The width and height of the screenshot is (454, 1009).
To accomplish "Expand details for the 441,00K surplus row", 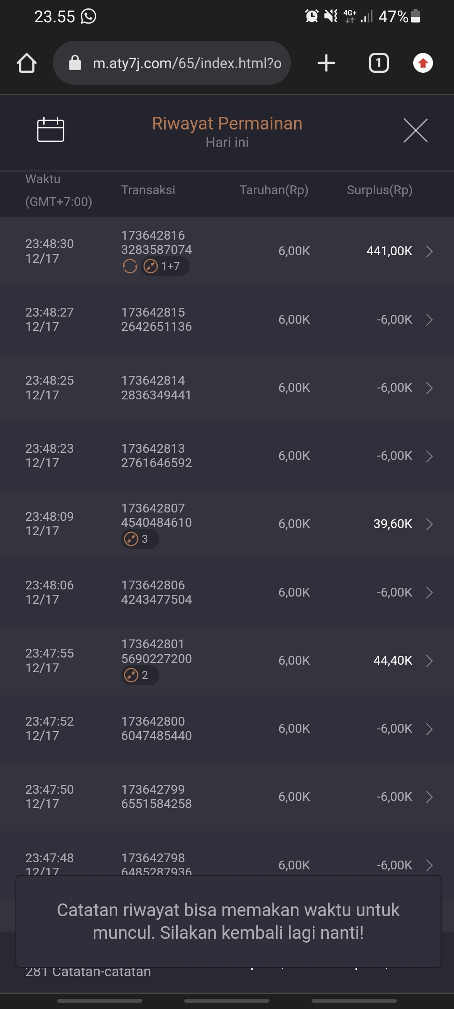I will [429, 251].
